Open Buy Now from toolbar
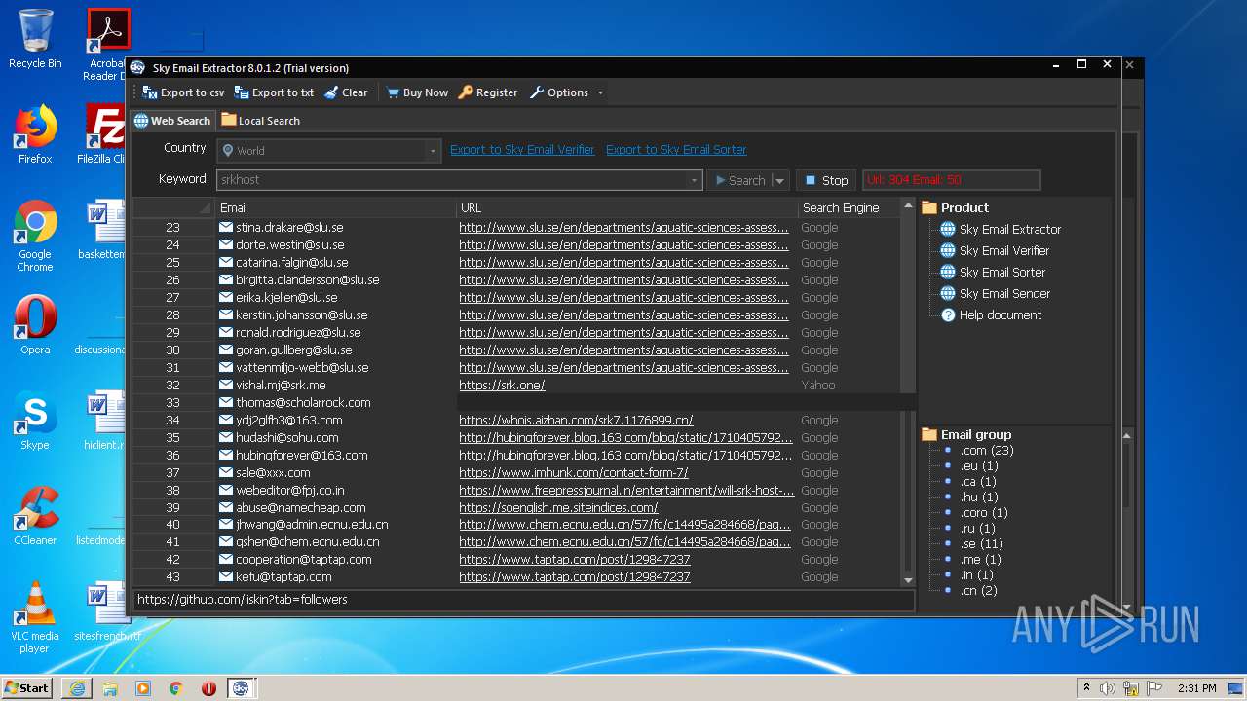 tap(417, 92)
